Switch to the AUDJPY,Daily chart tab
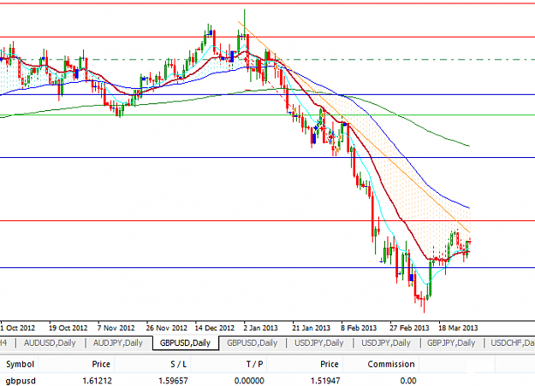535x386 pixels. point(118,342)
